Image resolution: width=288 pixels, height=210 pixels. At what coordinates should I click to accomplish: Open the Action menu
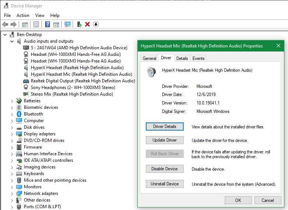(23, 15)
